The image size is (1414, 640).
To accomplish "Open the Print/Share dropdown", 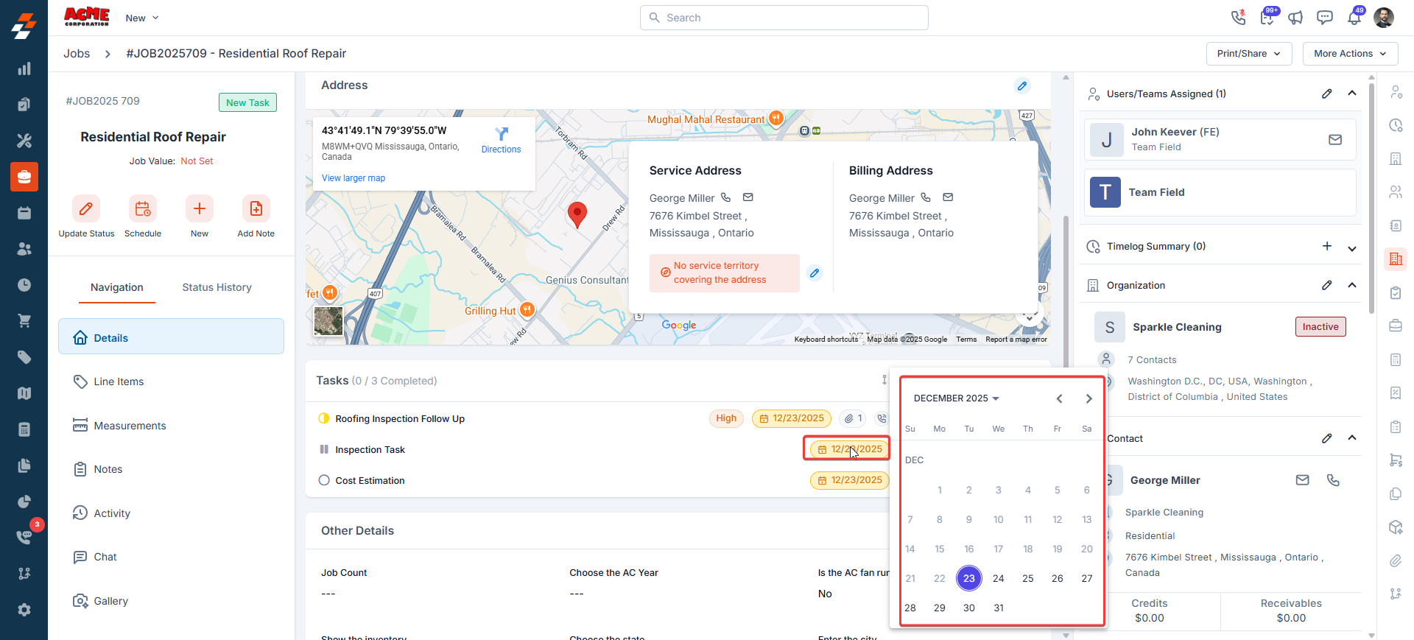I will coord(1249,54).
